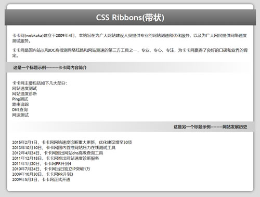Screen dimensions: 260x197
Task: Click the line 卡卡网主要包括如下几大部分
Action: [40, 83]
